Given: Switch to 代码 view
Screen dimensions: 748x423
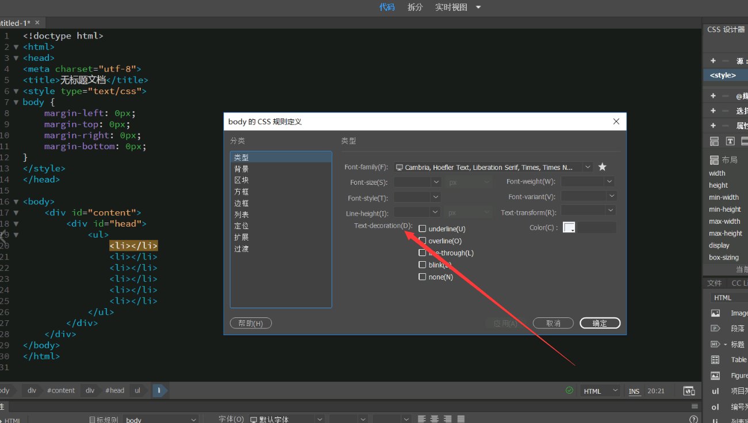Looking at the screenshot, I should tap(387, 7).
